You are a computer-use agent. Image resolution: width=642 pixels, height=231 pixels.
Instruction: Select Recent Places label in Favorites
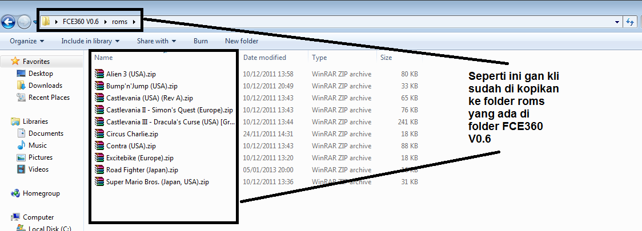coord(49,98)
